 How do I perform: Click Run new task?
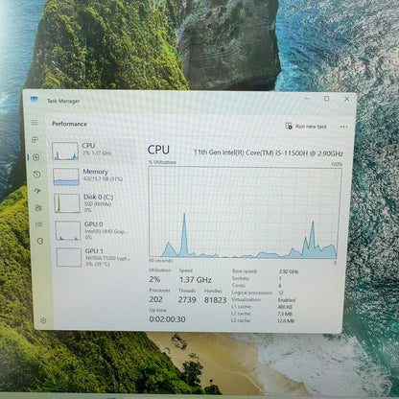pyautogui.click(x=306, y=127)
